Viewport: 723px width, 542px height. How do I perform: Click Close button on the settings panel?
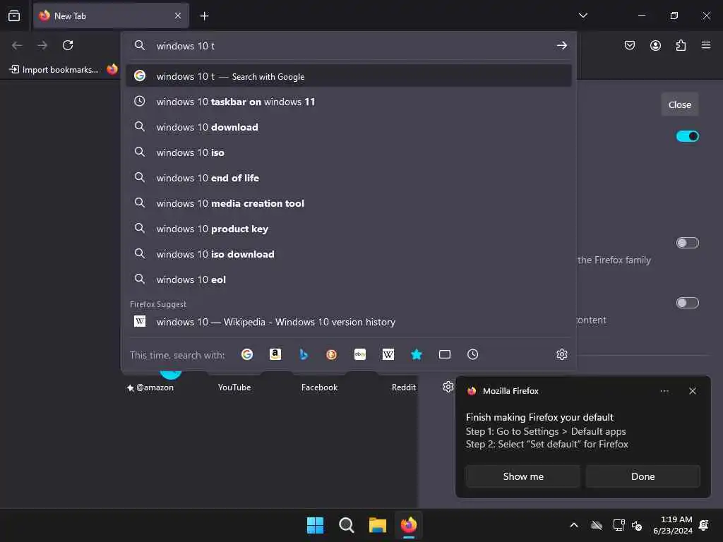click(x=680, y=104)
